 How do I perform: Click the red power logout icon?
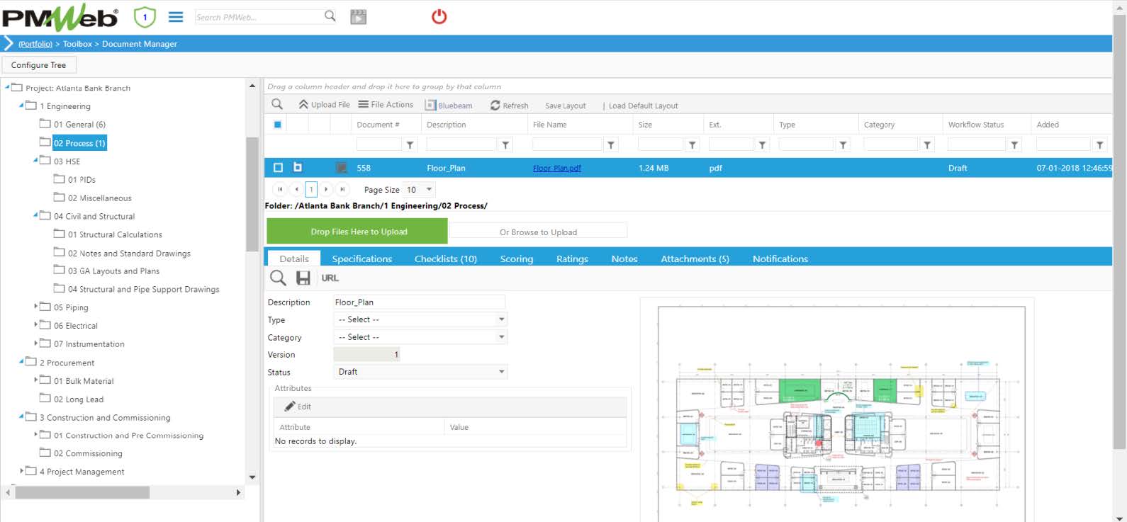click(439, 16)
